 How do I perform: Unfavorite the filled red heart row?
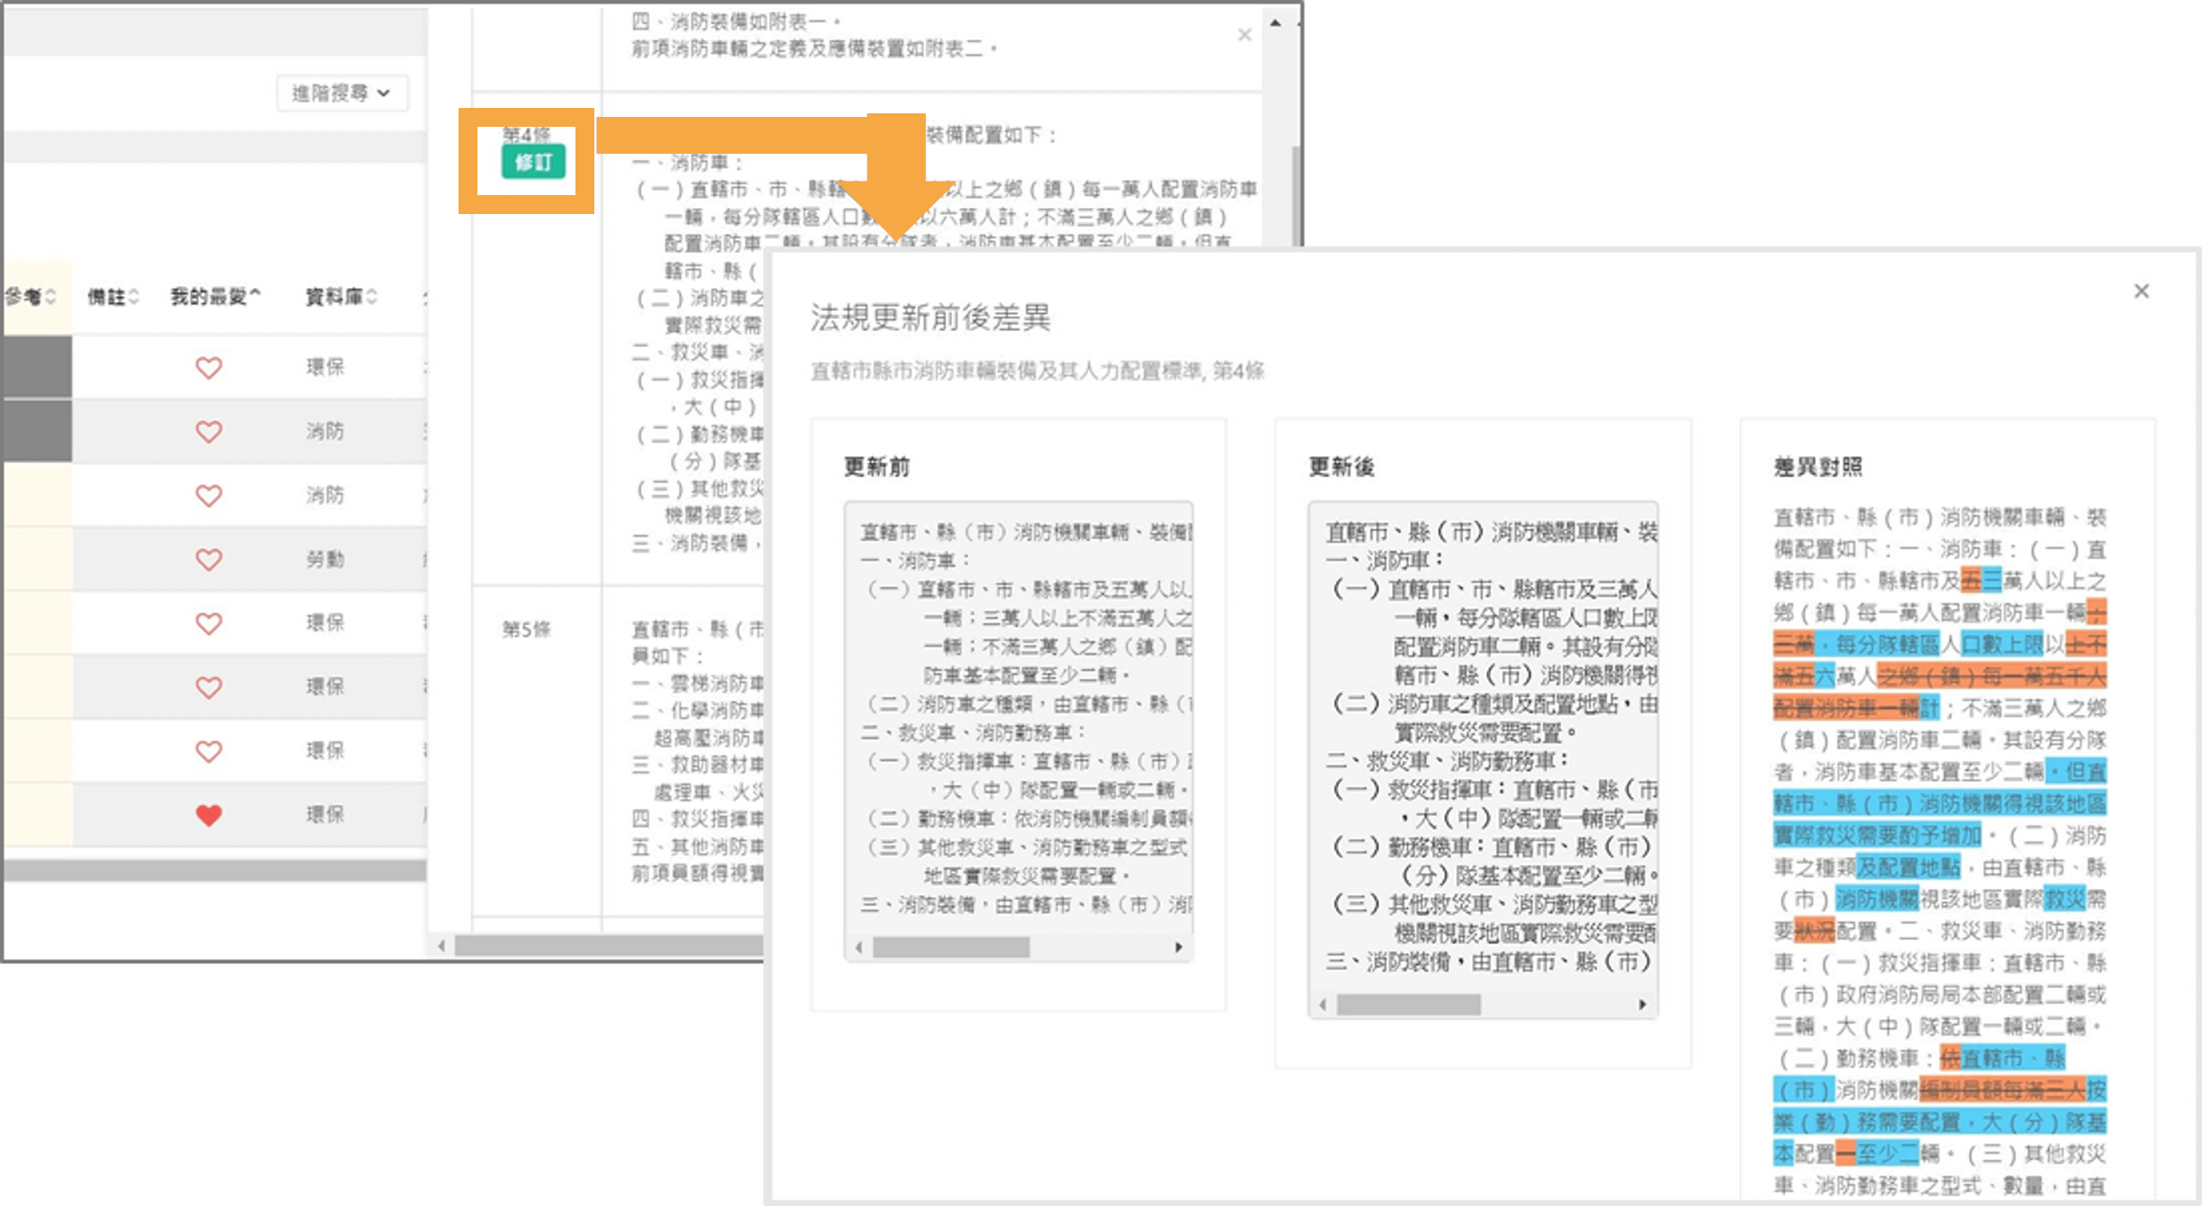[209, 815]
